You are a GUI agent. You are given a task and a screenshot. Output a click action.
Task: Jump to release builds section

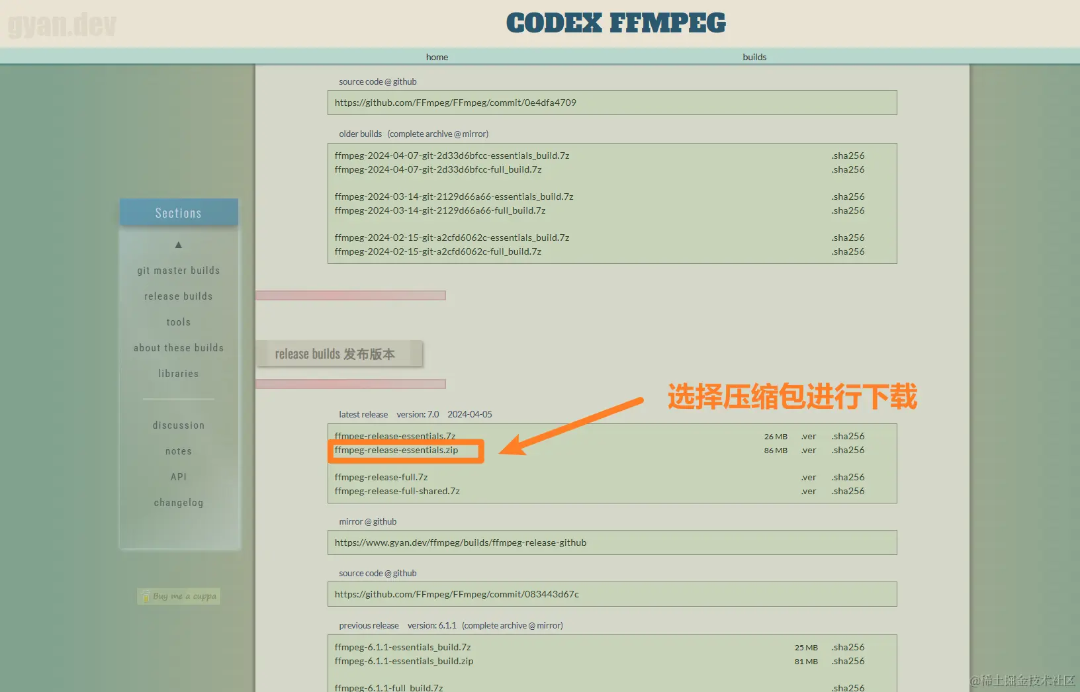[x=179, y=296]
